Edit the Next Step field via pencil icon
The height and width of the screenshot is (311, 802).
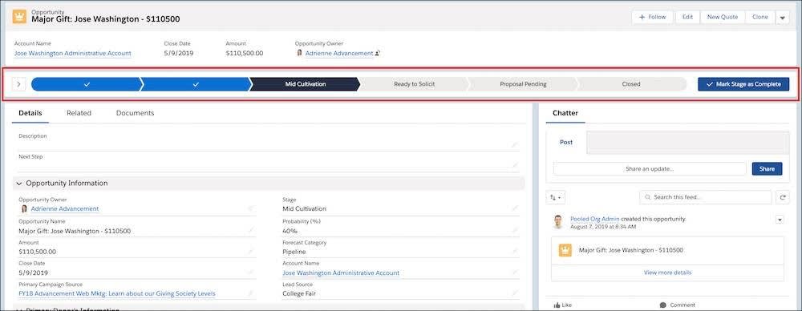pyautogui.click(x=515, y=165)
